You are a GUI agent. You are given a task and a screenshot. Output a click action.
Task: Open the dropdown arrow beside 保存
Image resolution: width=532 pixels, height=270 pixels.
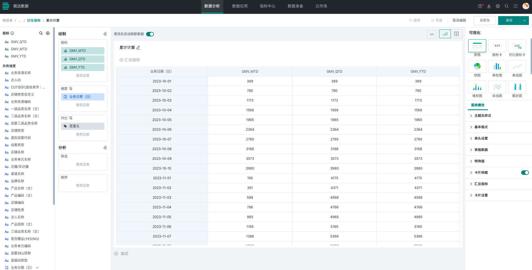click(524, 21)
